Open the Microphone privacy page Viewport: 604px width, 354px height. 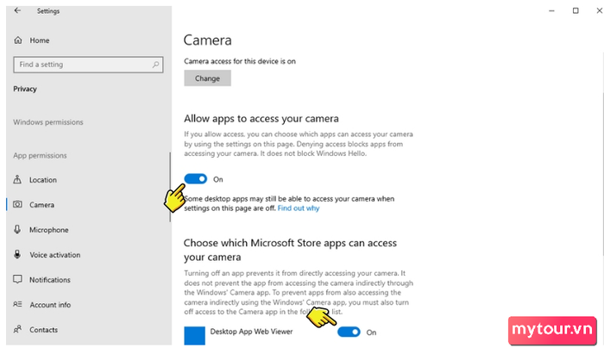point(48,230)
